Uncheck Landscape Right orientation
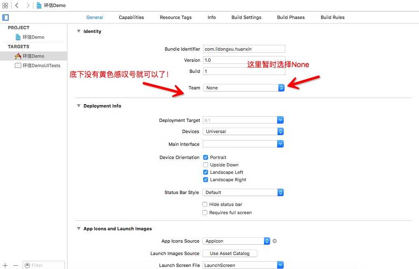This screenshot has height=269, width=419. (206, 180)
